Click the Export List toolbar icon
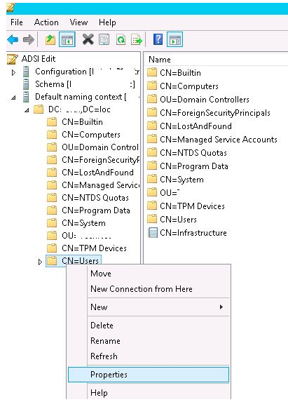The image size is (288, 402). (137, 40)
